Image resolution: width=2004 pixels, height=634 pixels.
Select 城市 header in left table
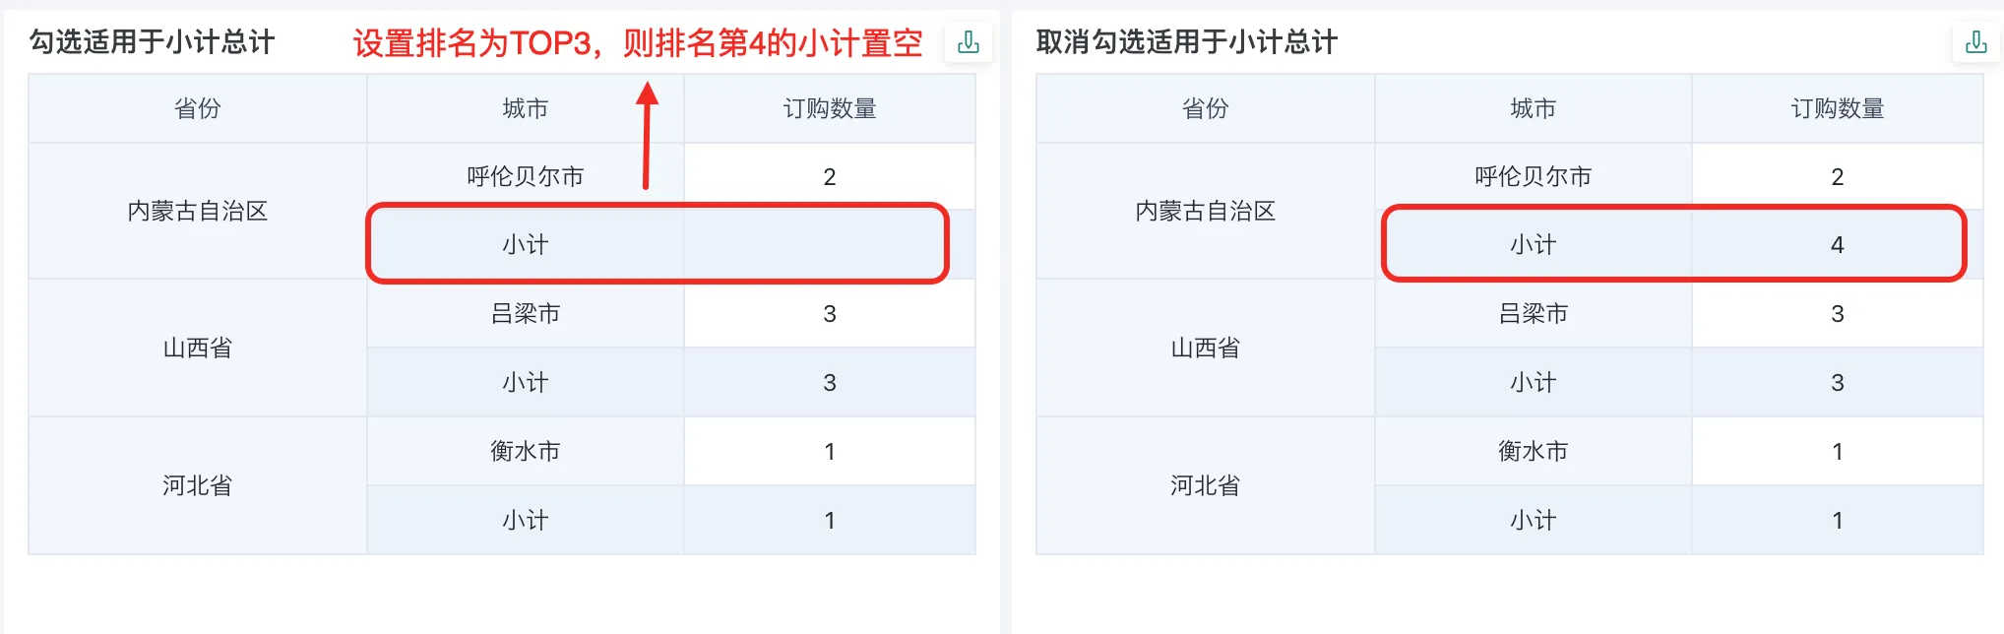[526, 108]
